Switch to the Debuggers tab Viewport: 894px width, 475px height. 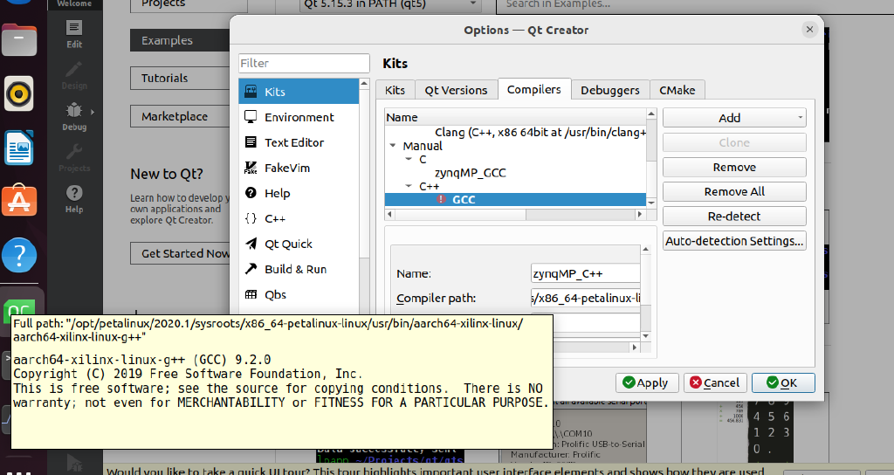pos(609,90)
